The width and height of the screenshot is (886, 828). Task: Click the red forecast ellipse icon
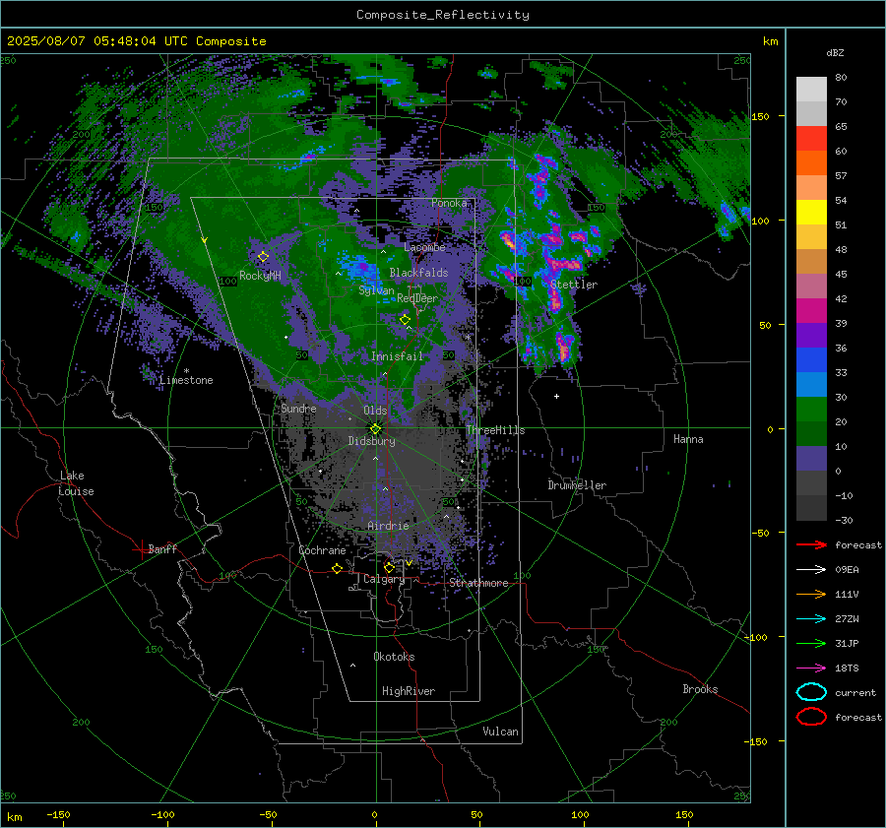pos(811,717)
